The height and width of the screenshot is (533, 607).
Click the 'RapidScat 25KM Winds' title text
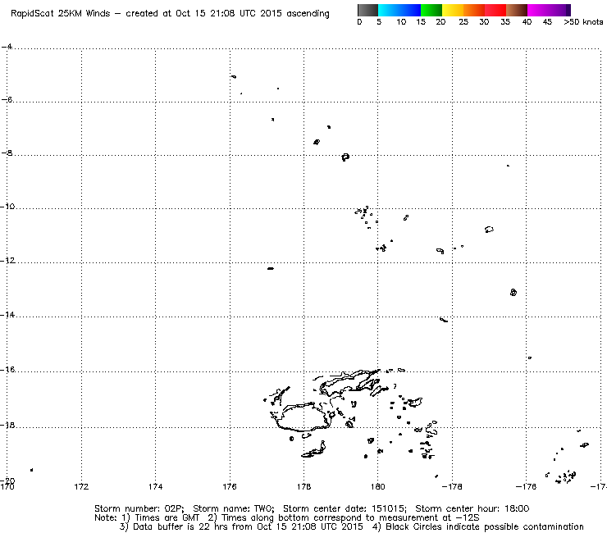point(61,13)
